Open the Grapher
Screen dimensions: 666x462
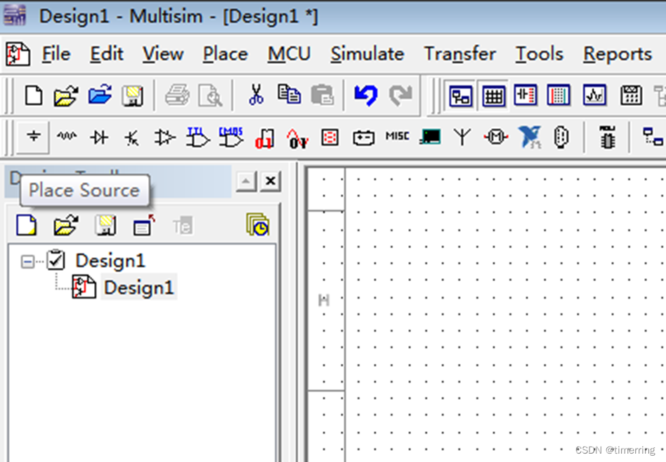pyautogui.click(x=594, y=95)
